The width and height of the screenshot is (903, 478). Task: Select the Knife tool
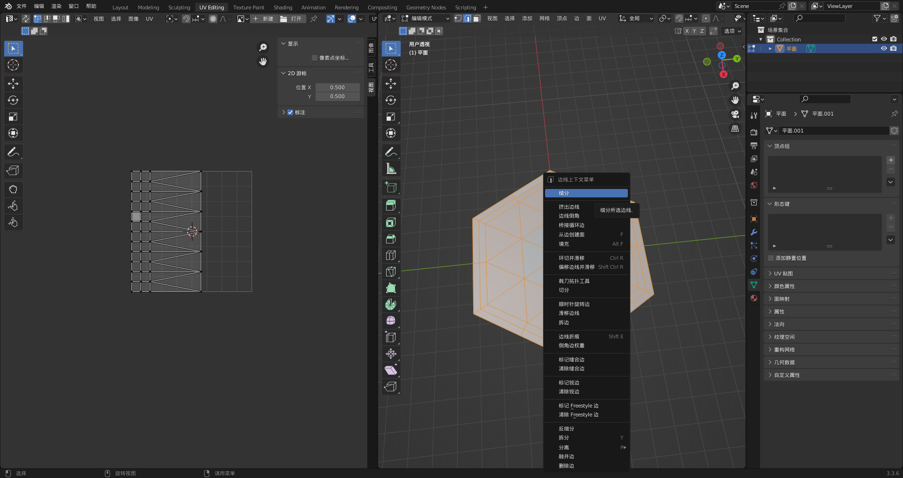(x=391, y=272)
